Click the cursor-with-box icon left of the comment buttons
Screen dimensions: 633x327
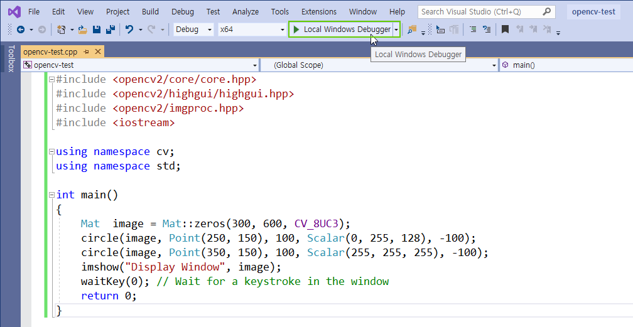coord(440,29)
